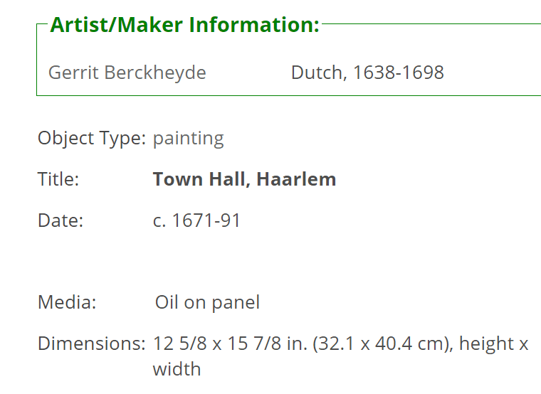
Task: Click the word width under dimensions
Action: [x=177, y=369]
